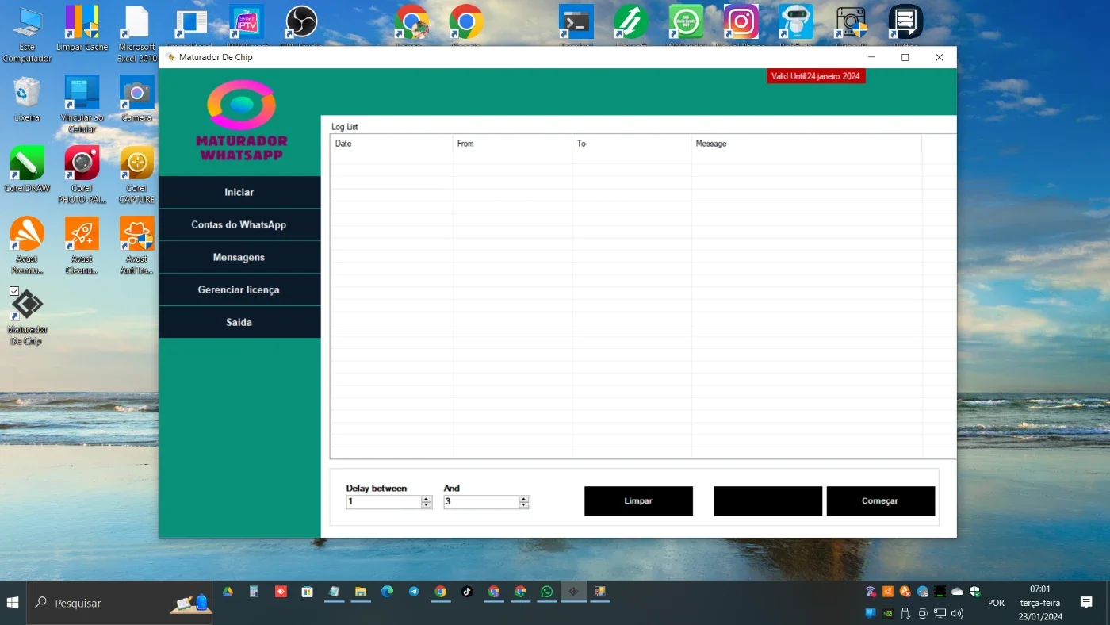The height and width of the screenshot is (625, 1110).
Task: Select the Limpar Cache desktop icon
Action: coord(82,29)
